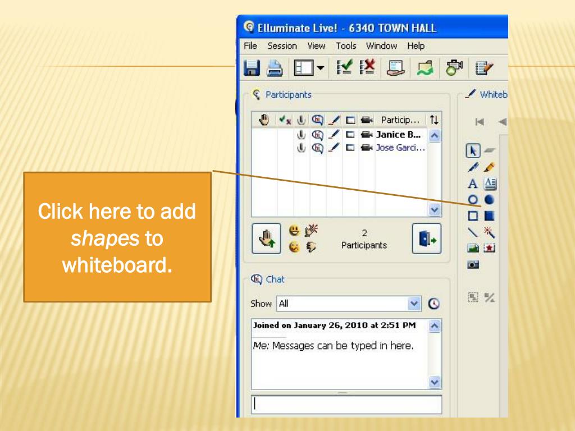
Task: Toggle whiteboard permission for Janice B
Action: click(x=334, y=135)
